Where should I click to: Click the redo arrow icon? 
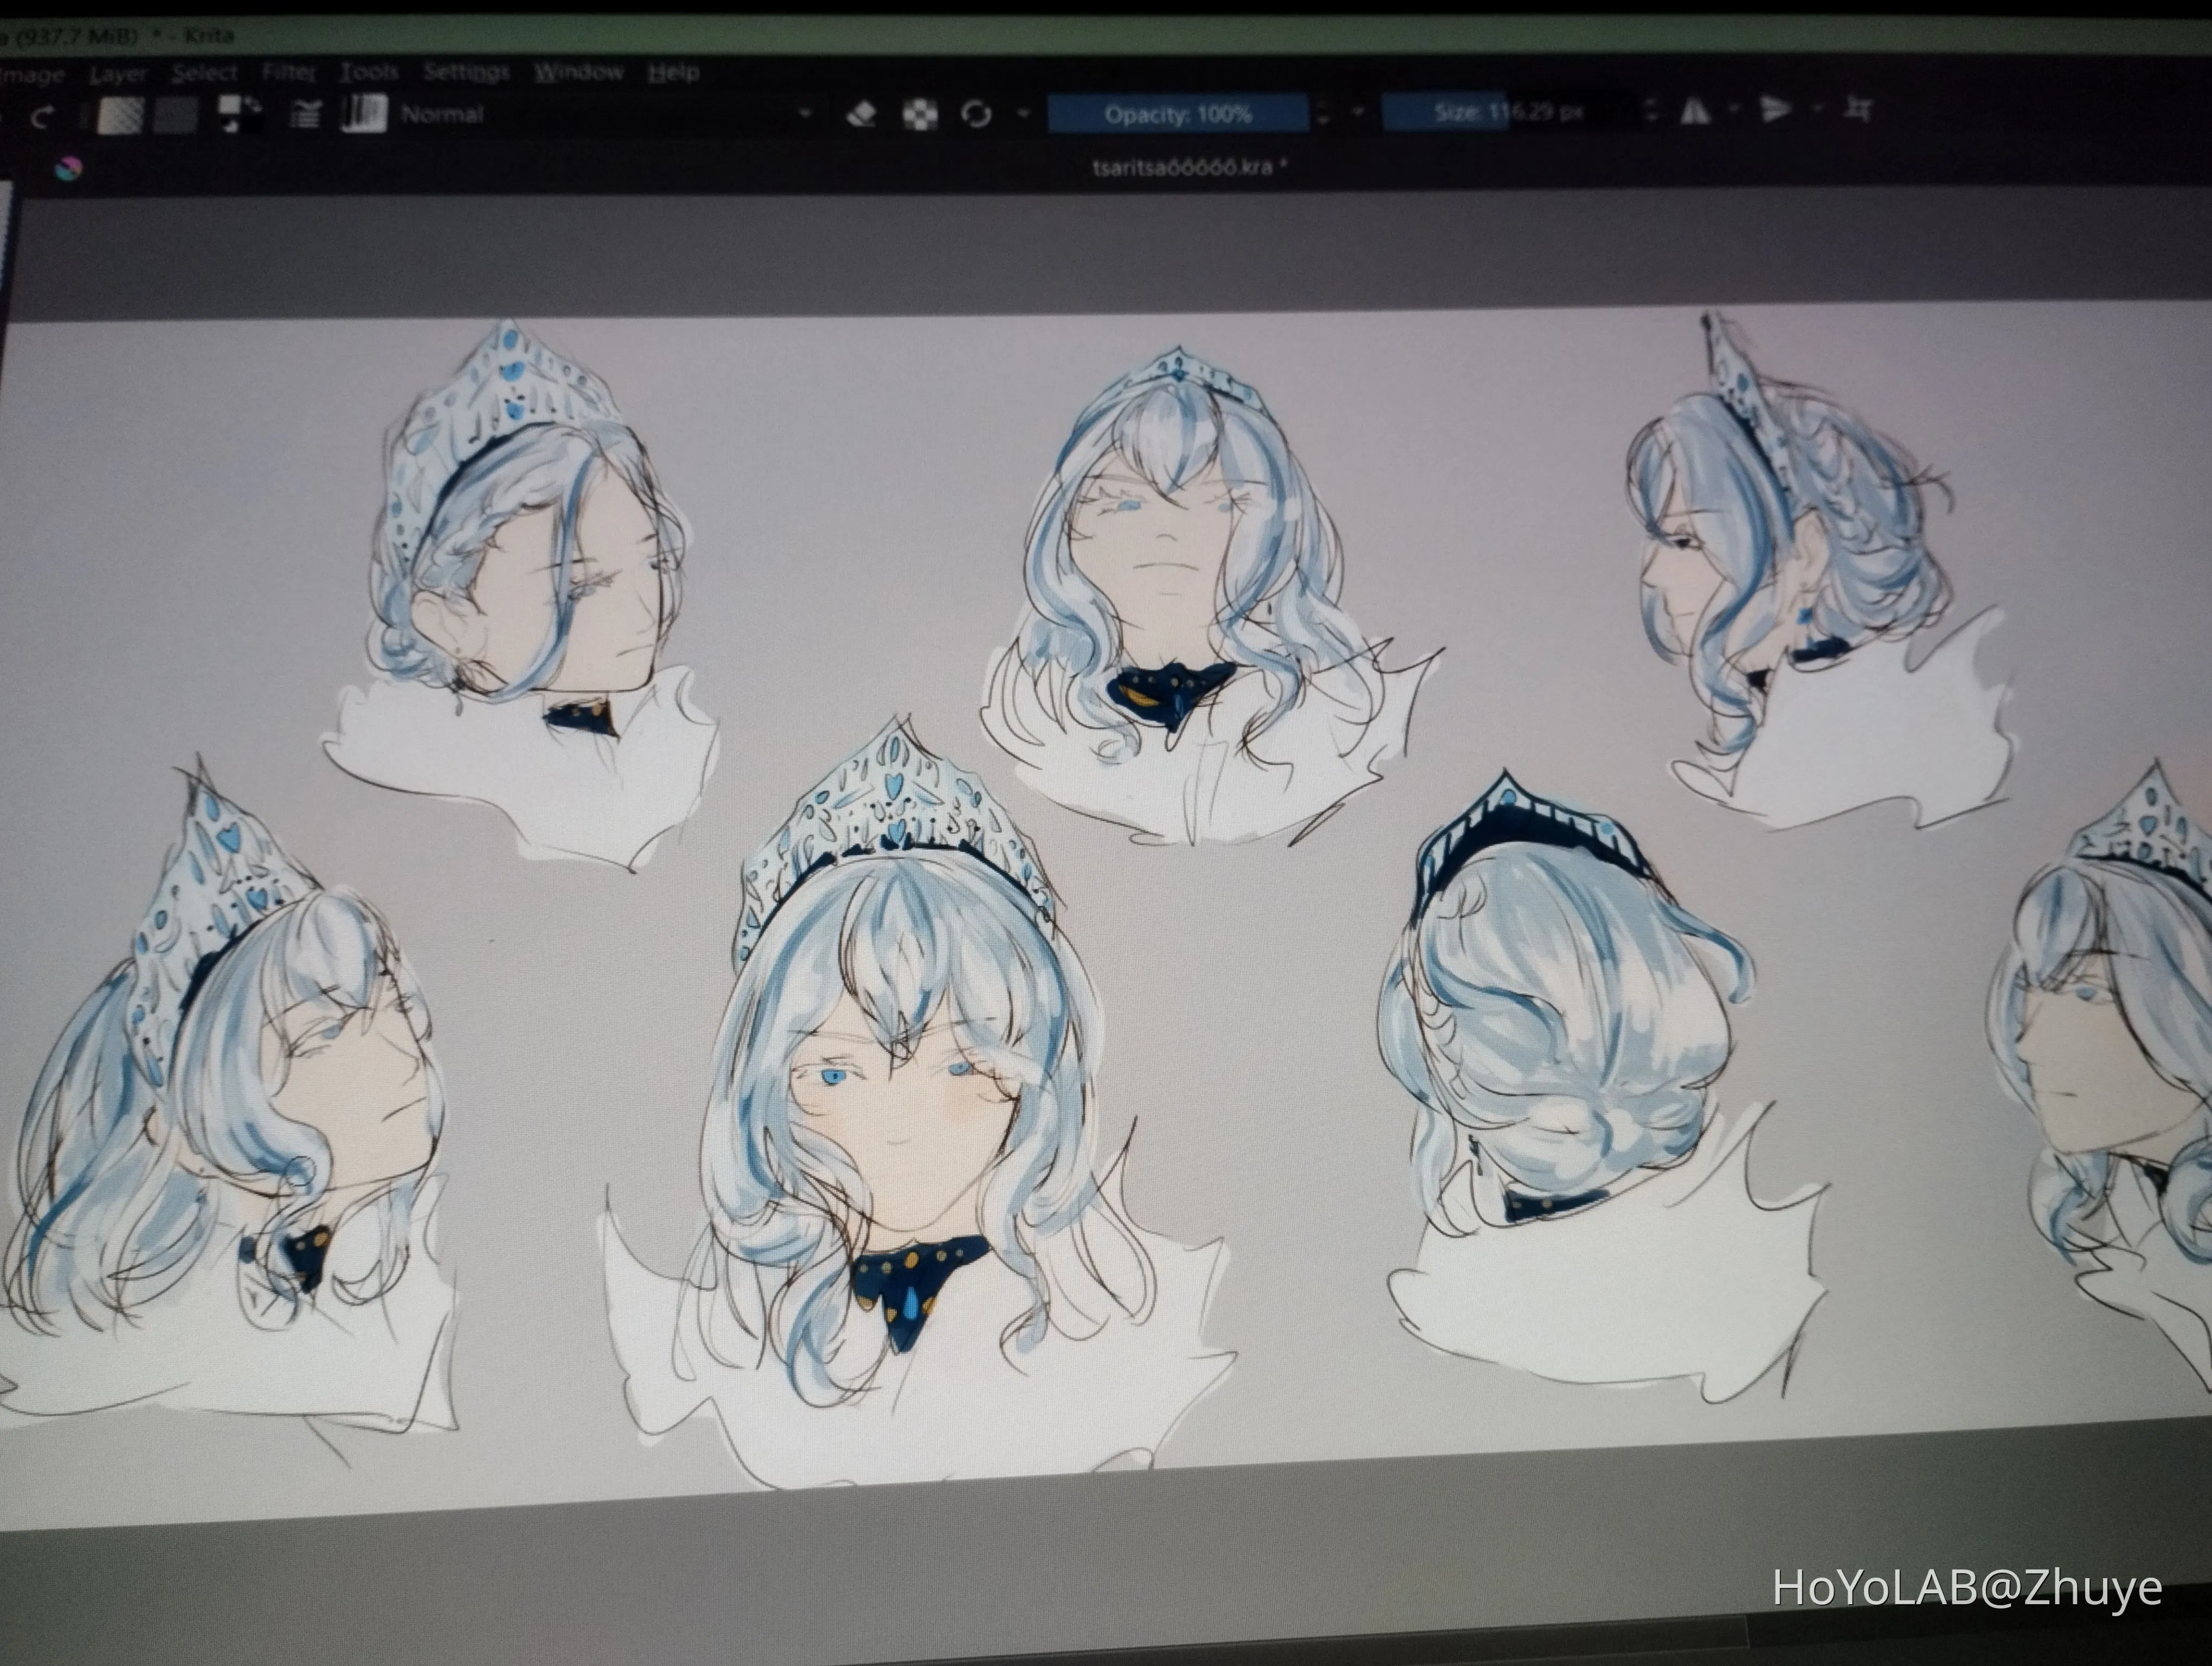[41, 118]
